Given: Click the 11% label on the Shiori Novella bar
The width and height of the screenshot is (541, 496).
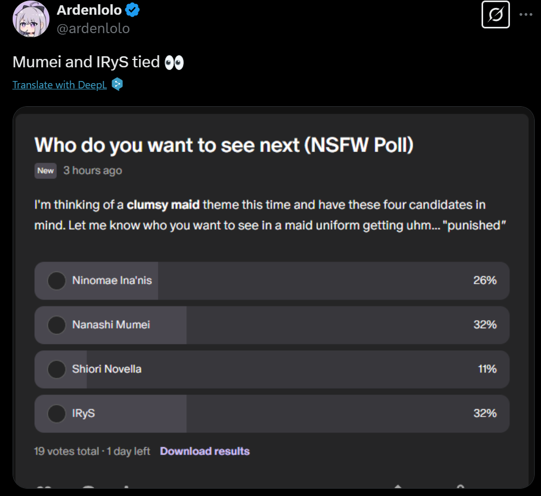Looking at the screenshot, I should (x=487, y=369).
